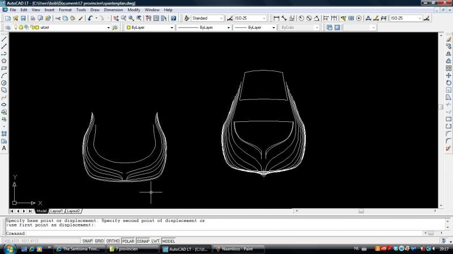Toggle ORTHO mode in status bar
Viewport: 453px width, 254px height.
113,241
